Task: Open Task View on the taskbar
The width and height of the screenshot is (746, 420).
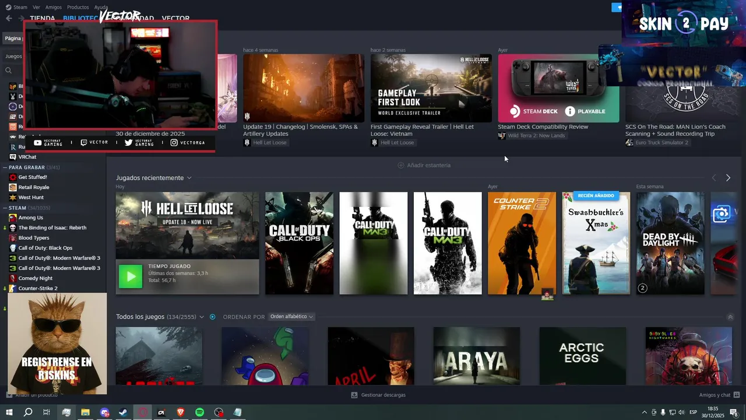Action: tap(47, 412)
